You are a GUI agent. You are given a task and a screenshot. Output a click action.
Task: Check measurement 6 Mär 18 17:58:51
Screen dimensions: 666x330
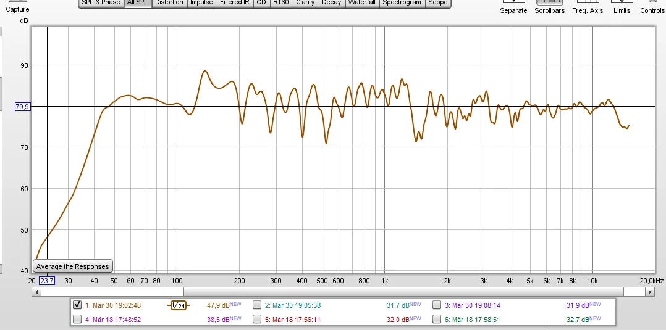point(437,319)
